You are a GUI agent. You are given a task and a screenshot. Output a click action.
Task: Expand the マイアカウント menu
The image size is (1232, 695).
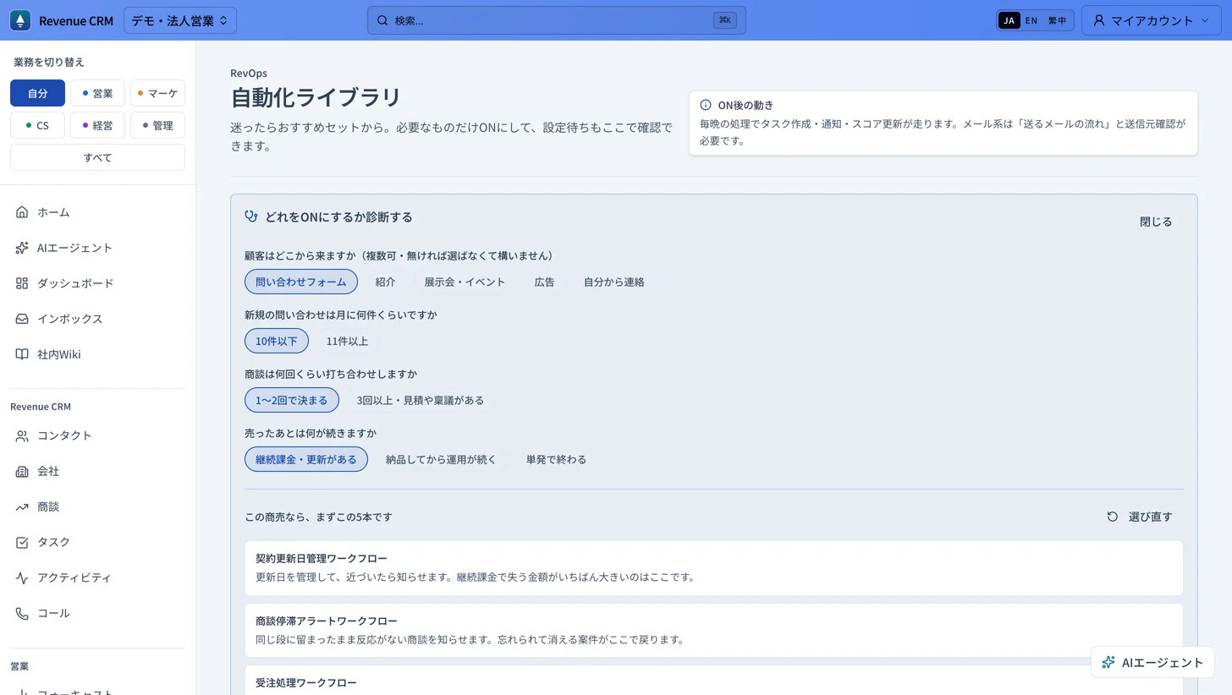click(x=1152, y=20)
